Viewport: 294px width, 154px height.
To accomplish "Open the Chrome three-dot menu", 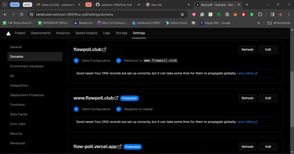I will [289, 15].
